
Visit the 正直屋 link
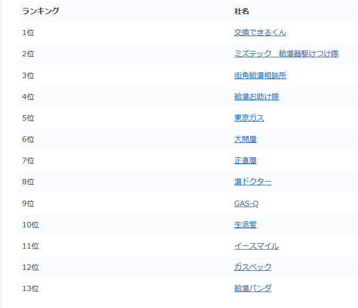245,160
